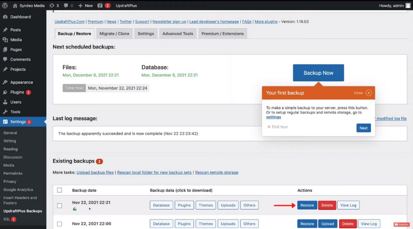The image size is (413, 229).
Task: Download Plugins from the 22:21 backup
Action: click(184, 205)
